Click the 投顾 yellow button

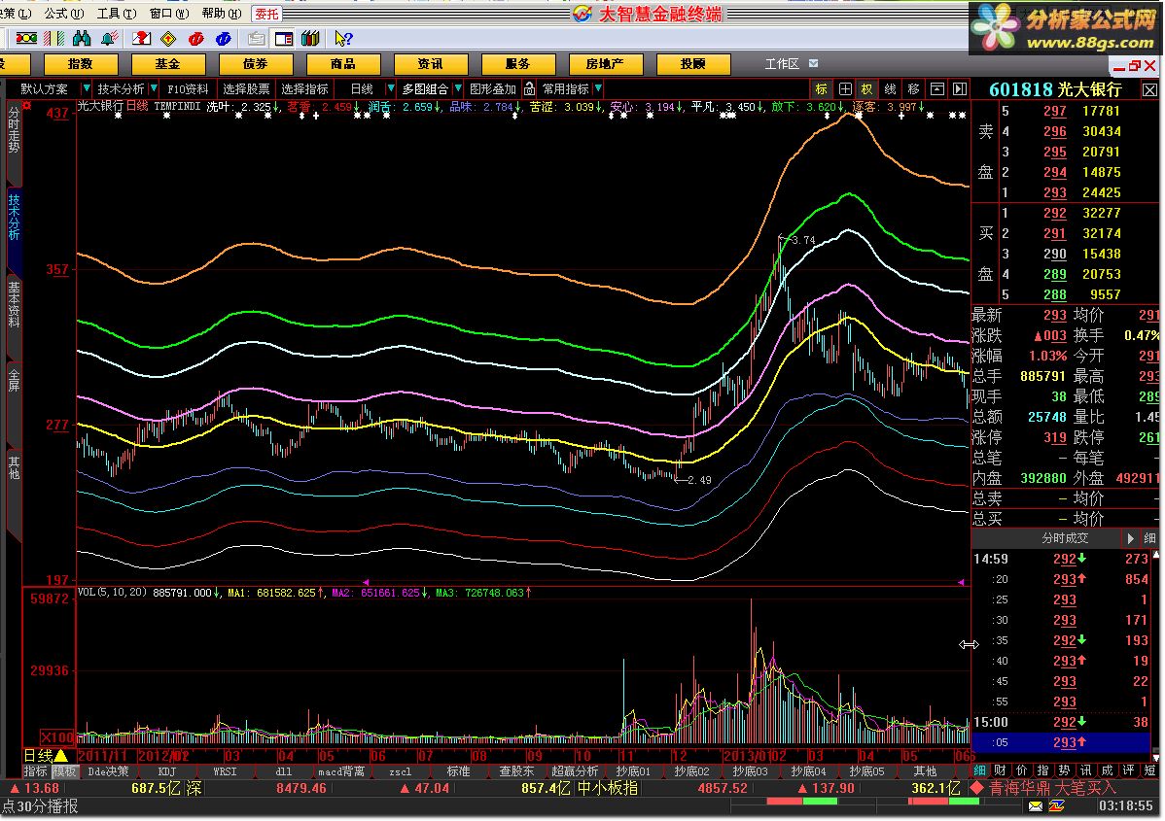click(x=693, y=64)
